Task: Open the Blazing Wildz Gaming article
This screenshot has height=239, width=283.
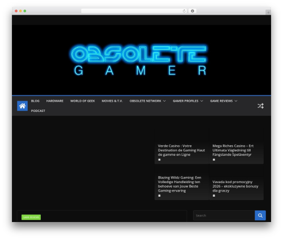Action: pos(179,184)
